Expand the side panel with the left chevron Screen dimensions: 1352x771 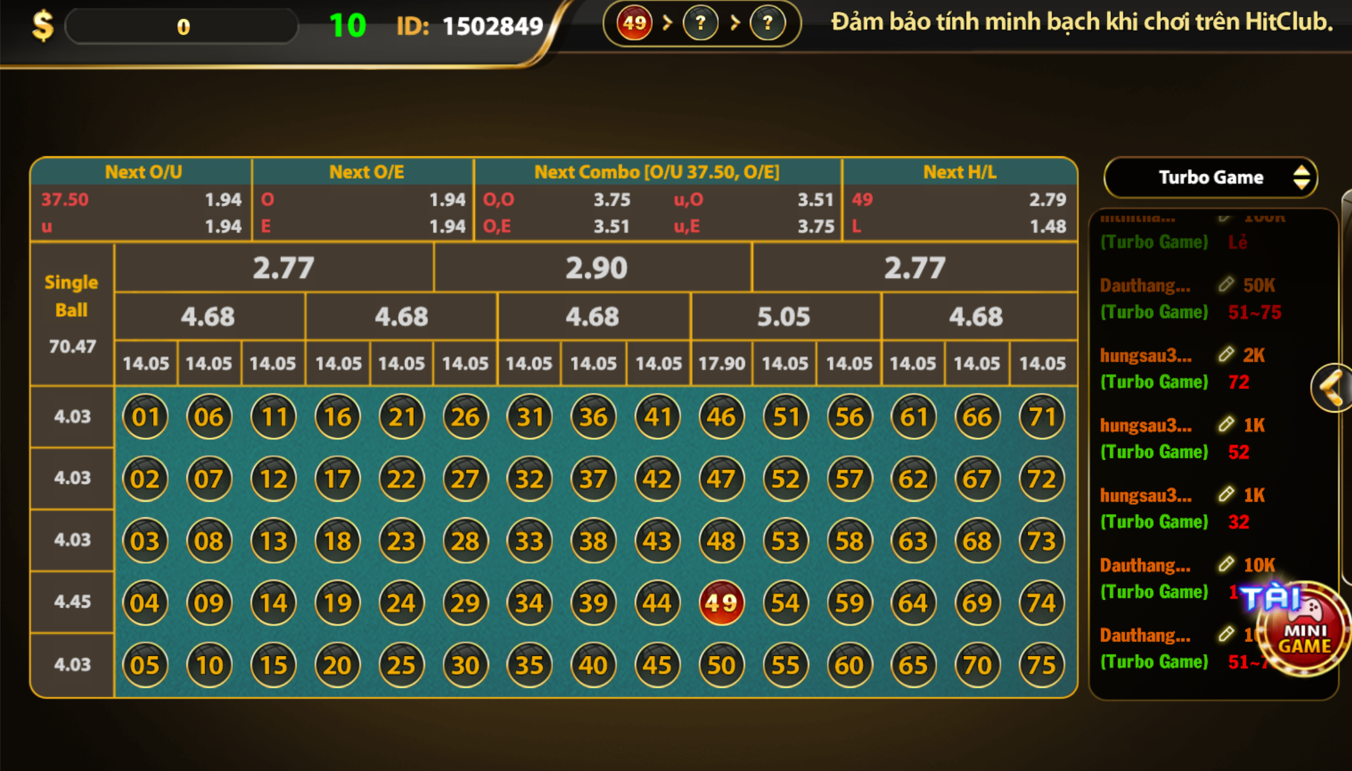tap(1332, 387)
